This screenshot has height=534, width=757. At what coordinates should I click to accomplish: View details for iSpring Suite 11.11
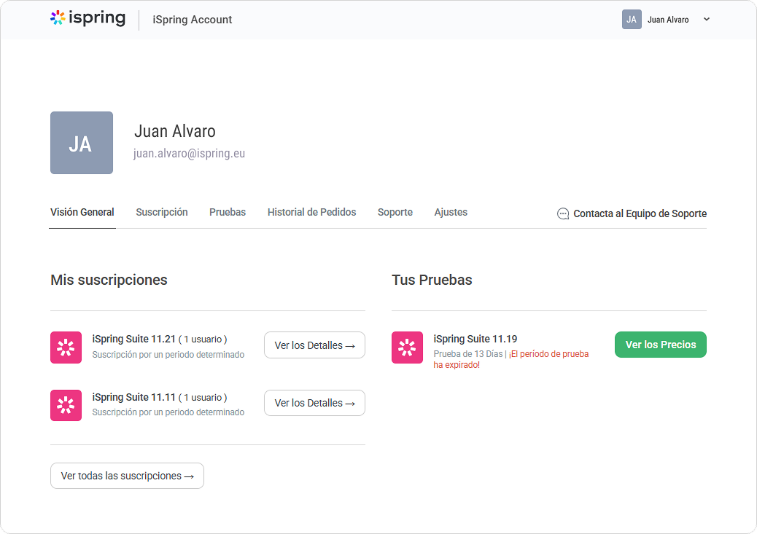coord(314,403)
